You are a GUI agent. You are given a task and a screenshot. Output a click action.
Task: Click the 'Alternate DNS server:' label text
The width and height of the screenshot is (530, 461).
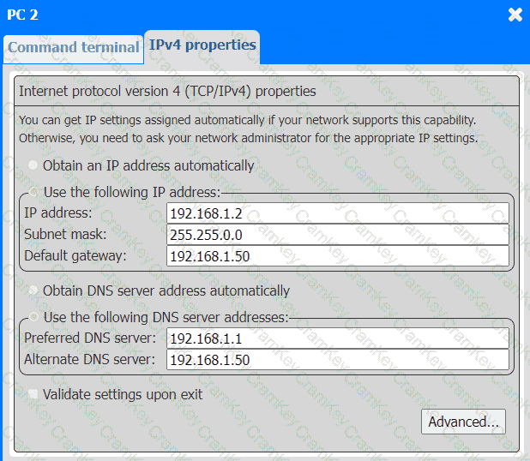[90, 359]
